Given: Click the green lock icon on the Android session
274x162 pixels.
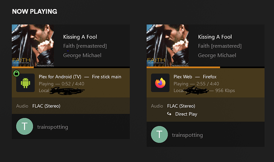Looking at the screenshot, I should pos(16,73).
